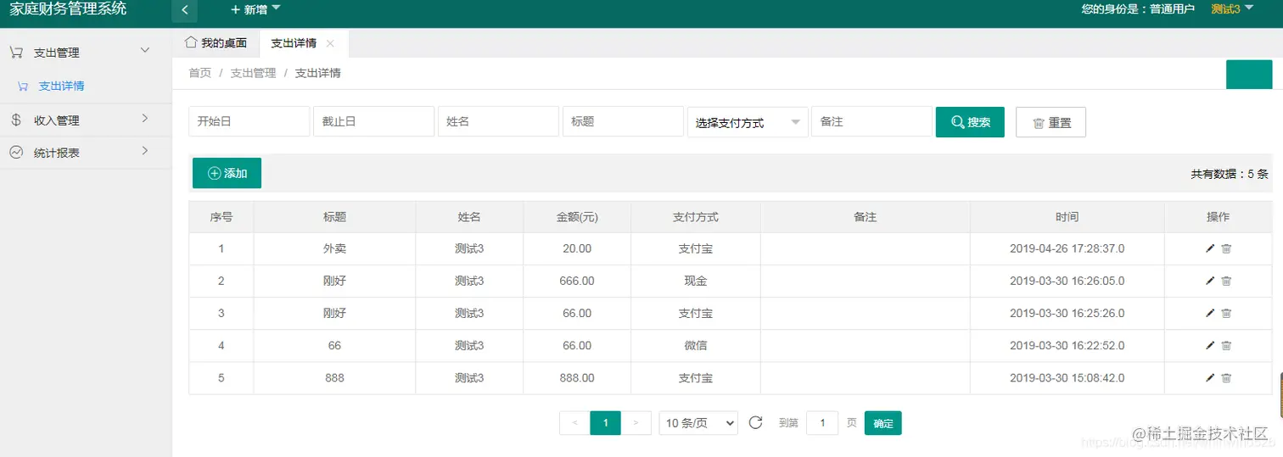Open the 收入管理 sidebar menu
Image resolution: width=1283 pixels, height=457 pixels.
(x=86, y=120)
